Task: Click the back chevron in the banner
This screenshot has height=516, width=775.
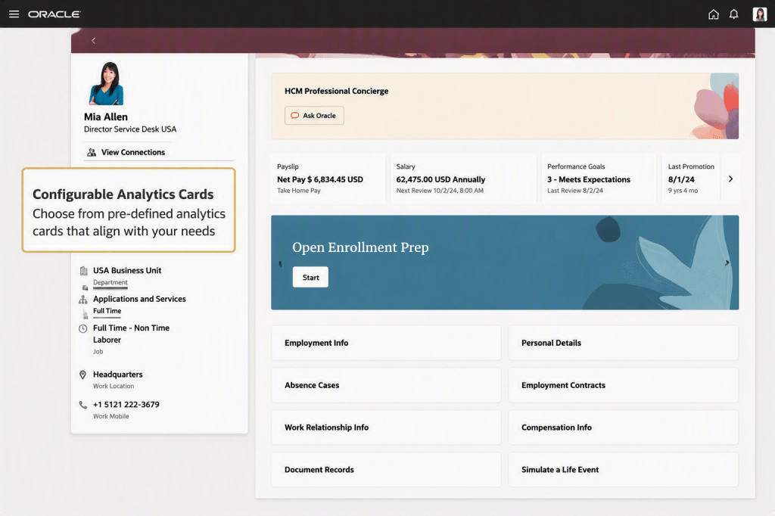Action: coord(93,41)
